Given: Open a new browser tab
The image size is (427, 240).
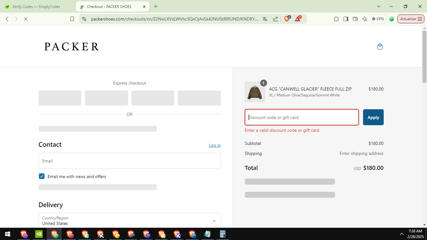Looking at the screenshot, I should [156, 7].
